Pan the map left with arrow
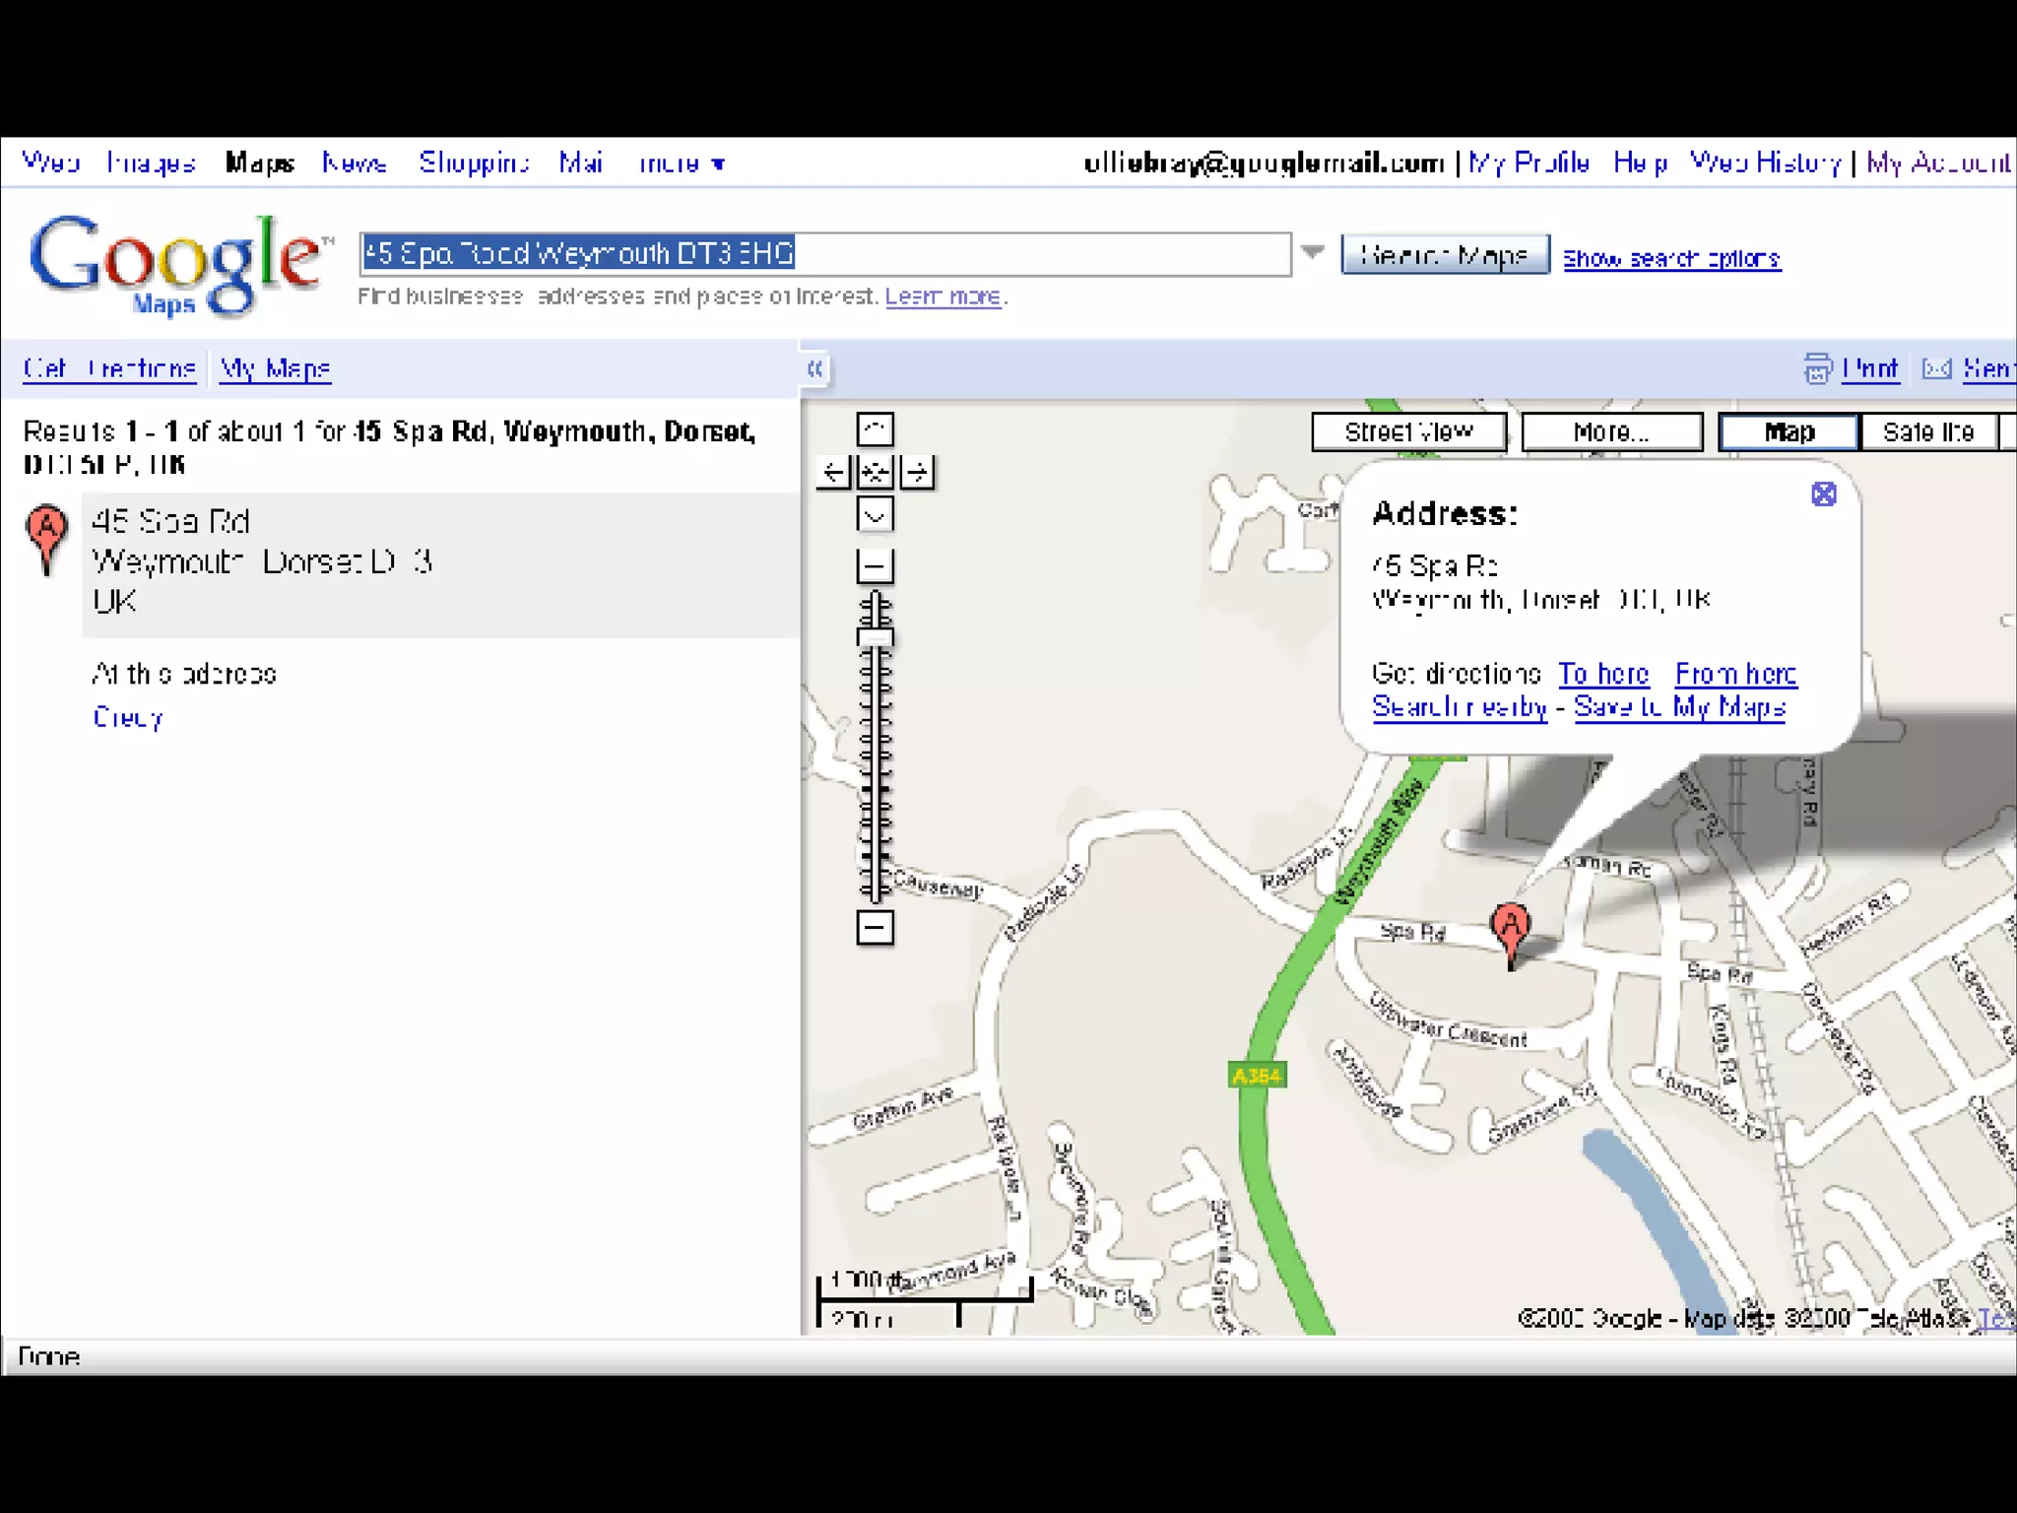The image size is (2017, 1513). 833,473
